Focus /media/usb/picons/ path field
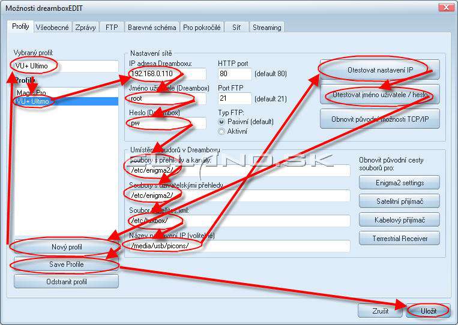Viewport: 458px width, 325px height. pyautogui.click(x=240, y=246)
